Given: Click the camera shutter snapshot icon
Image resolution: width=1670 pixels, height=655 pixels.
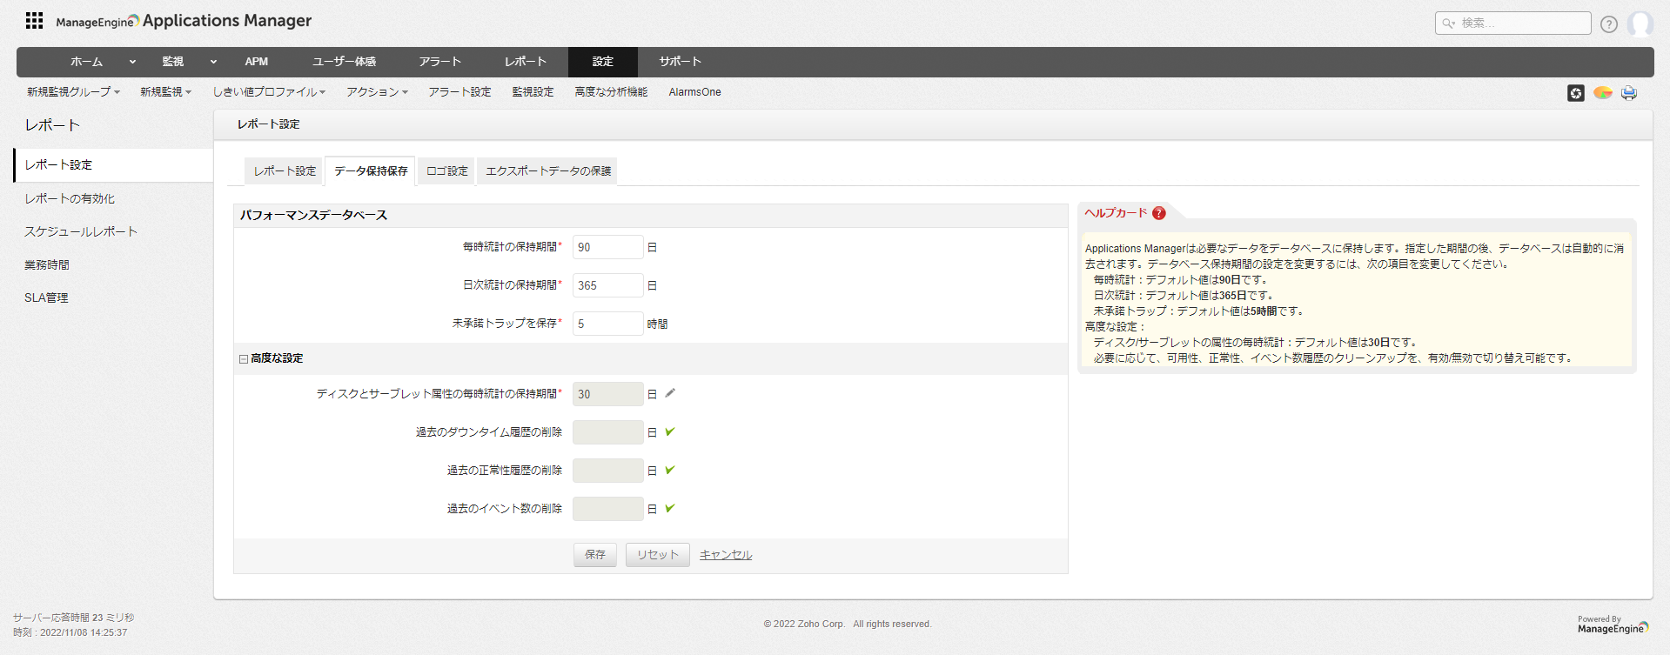Looking at the screenshot, I should click(1575, 93).
